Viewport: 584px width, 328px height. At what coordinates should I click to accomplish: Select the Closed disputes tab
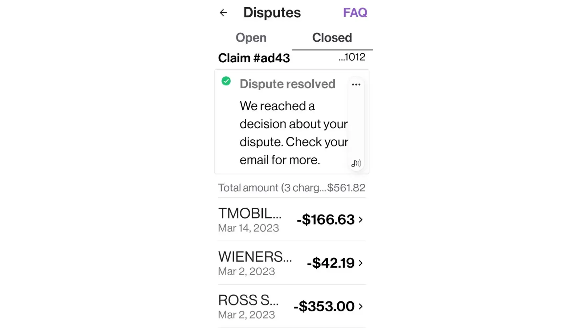coord(332,38)
